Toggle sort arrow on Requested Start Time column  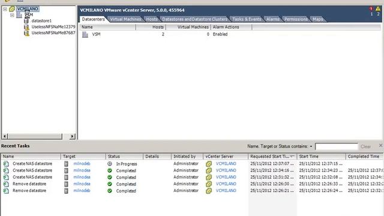click(x=292, y=156)
